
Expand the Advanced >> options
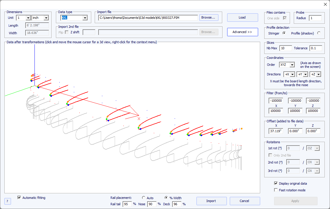point(242,32)
